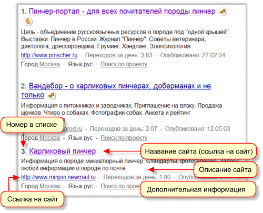Visit http://www.minpin.newmail.ru address link
This screenshot has width=263, height=213.
(x=58, y=177)
